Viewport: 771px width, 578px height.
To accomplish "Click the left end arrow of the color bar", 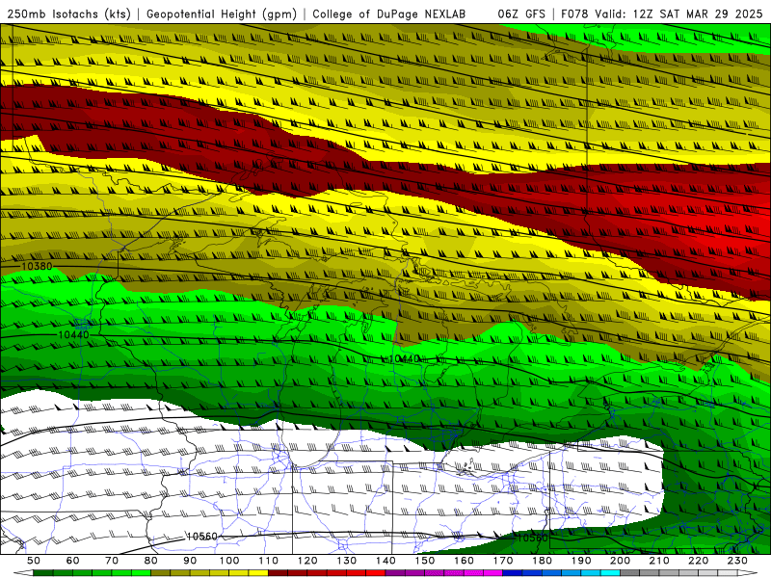I will [x=23, y=573].
